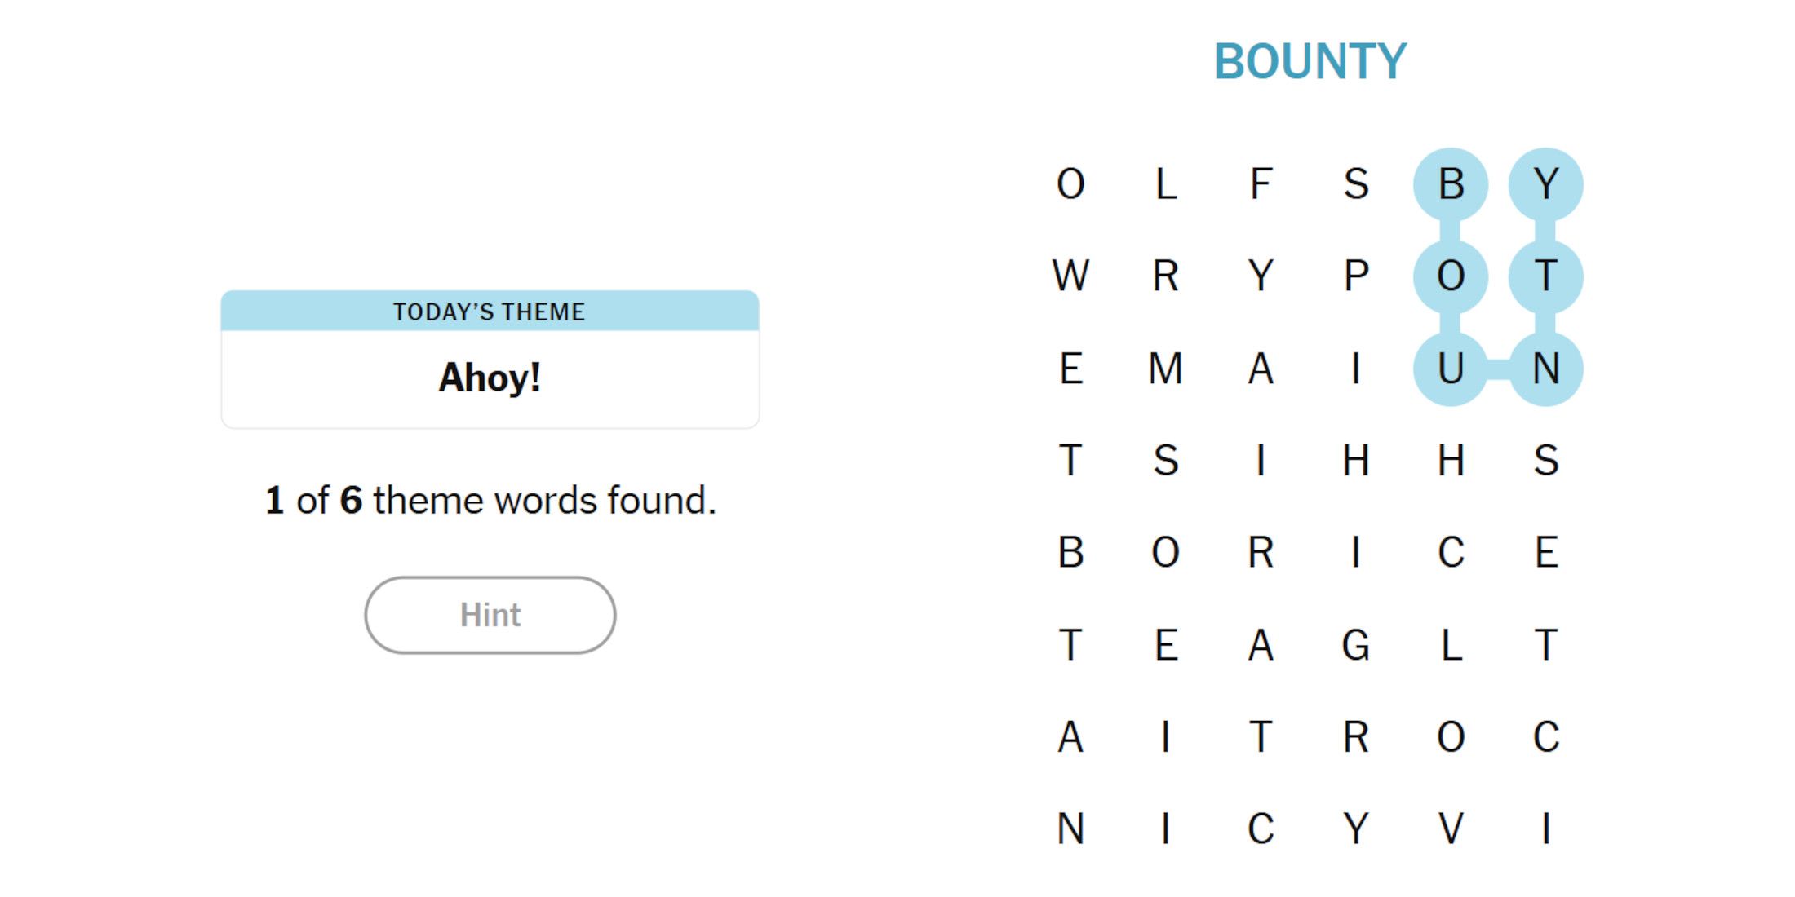
Task: Click the BOUNTY word above the grid
Action: coord(1310,62)
